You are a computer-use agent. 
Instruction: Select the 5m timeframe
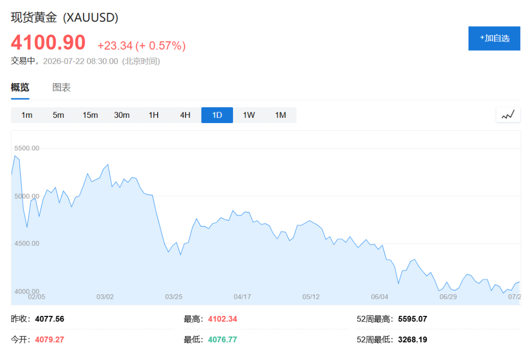pyautogui.click(x=58, y=115)
